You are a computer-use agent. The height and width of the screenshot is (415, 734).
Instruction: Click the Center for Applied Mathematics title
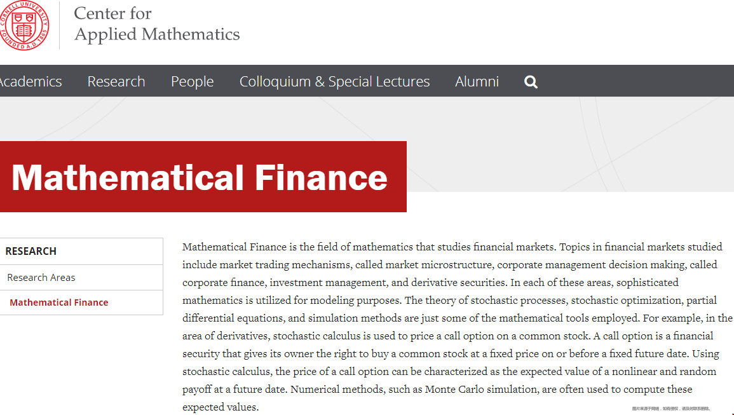click(x=157, y=24)
